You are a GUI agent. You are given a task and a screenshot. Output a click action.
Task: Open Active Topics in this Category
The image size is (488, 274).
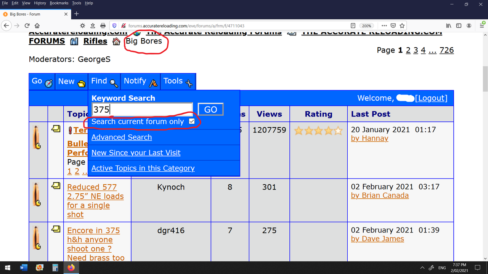point(143,168)
